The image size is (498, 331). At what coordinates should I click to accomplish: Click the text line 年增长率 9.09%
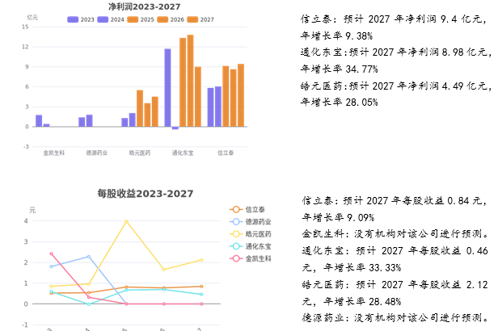click(x=338, y=217)
